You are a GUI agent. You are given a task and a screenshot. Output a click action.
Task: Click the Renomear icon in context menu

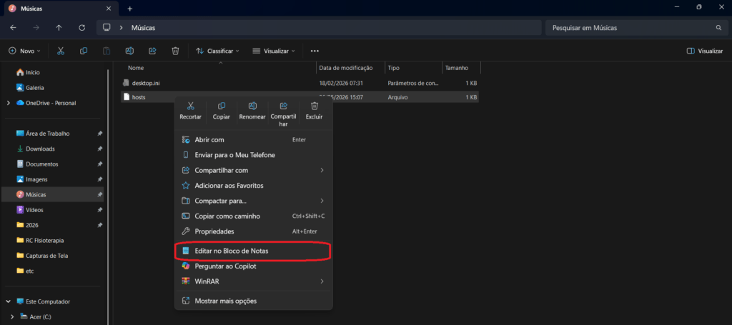pos(252,106)
